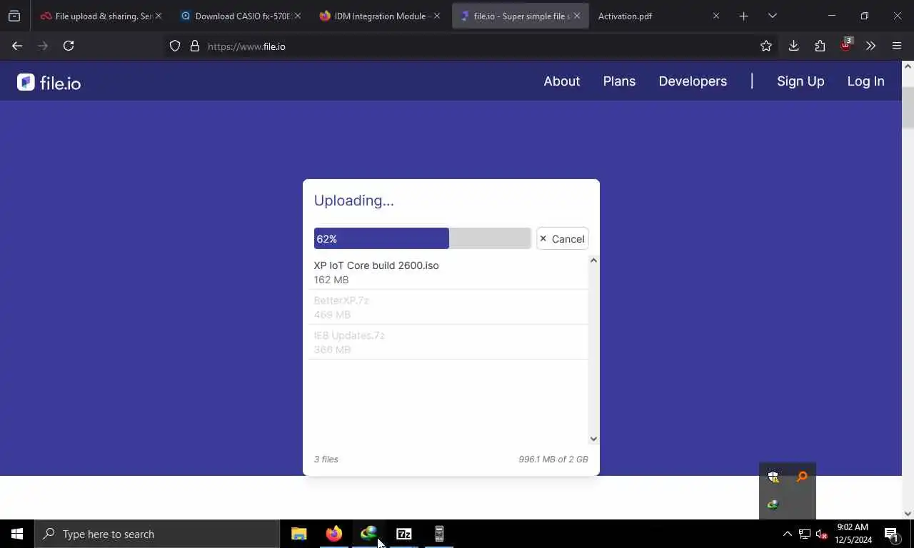The height and width of the screenshot is (548, 914).
Task: Close the IDM Integration Module tab
Action: [x=437, y=16]
